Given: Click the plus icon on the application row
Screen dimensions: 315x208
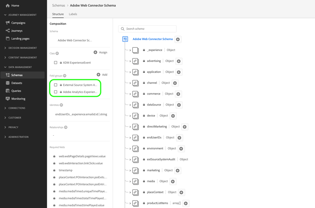Looking at the screenshot, I should (x=179, y=72).
